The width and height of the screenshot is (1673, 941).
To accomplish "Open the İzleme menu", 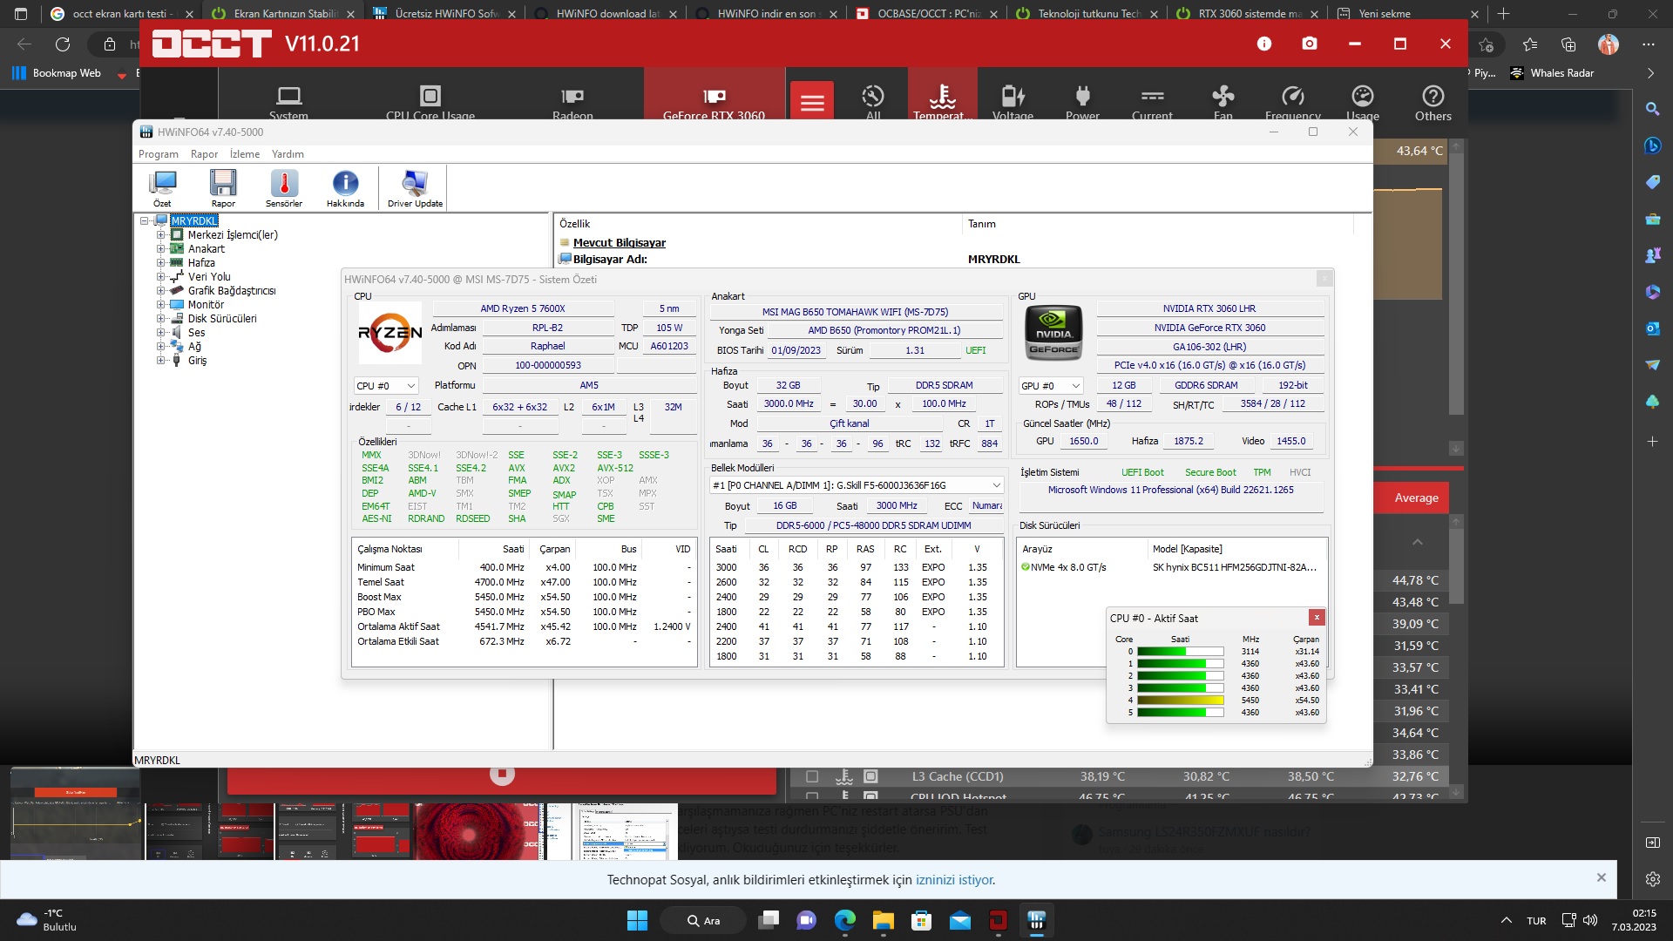I will [245, 154].
